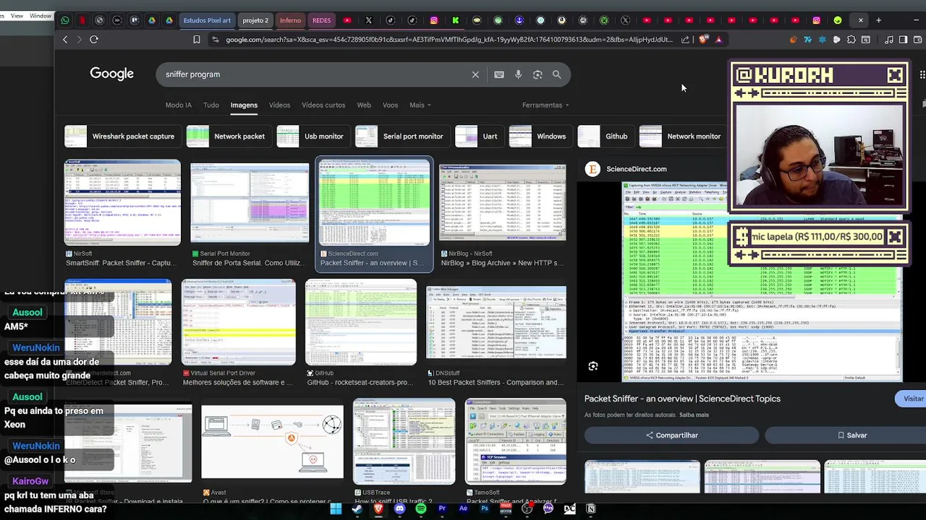
Task: Open the virtual keyboard input icon
Action: coord(499,74)
